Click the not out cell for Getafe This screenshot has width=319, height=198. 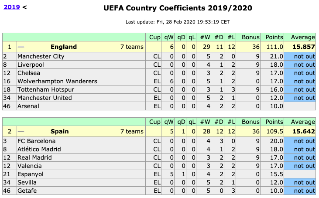tap(300, 191)
